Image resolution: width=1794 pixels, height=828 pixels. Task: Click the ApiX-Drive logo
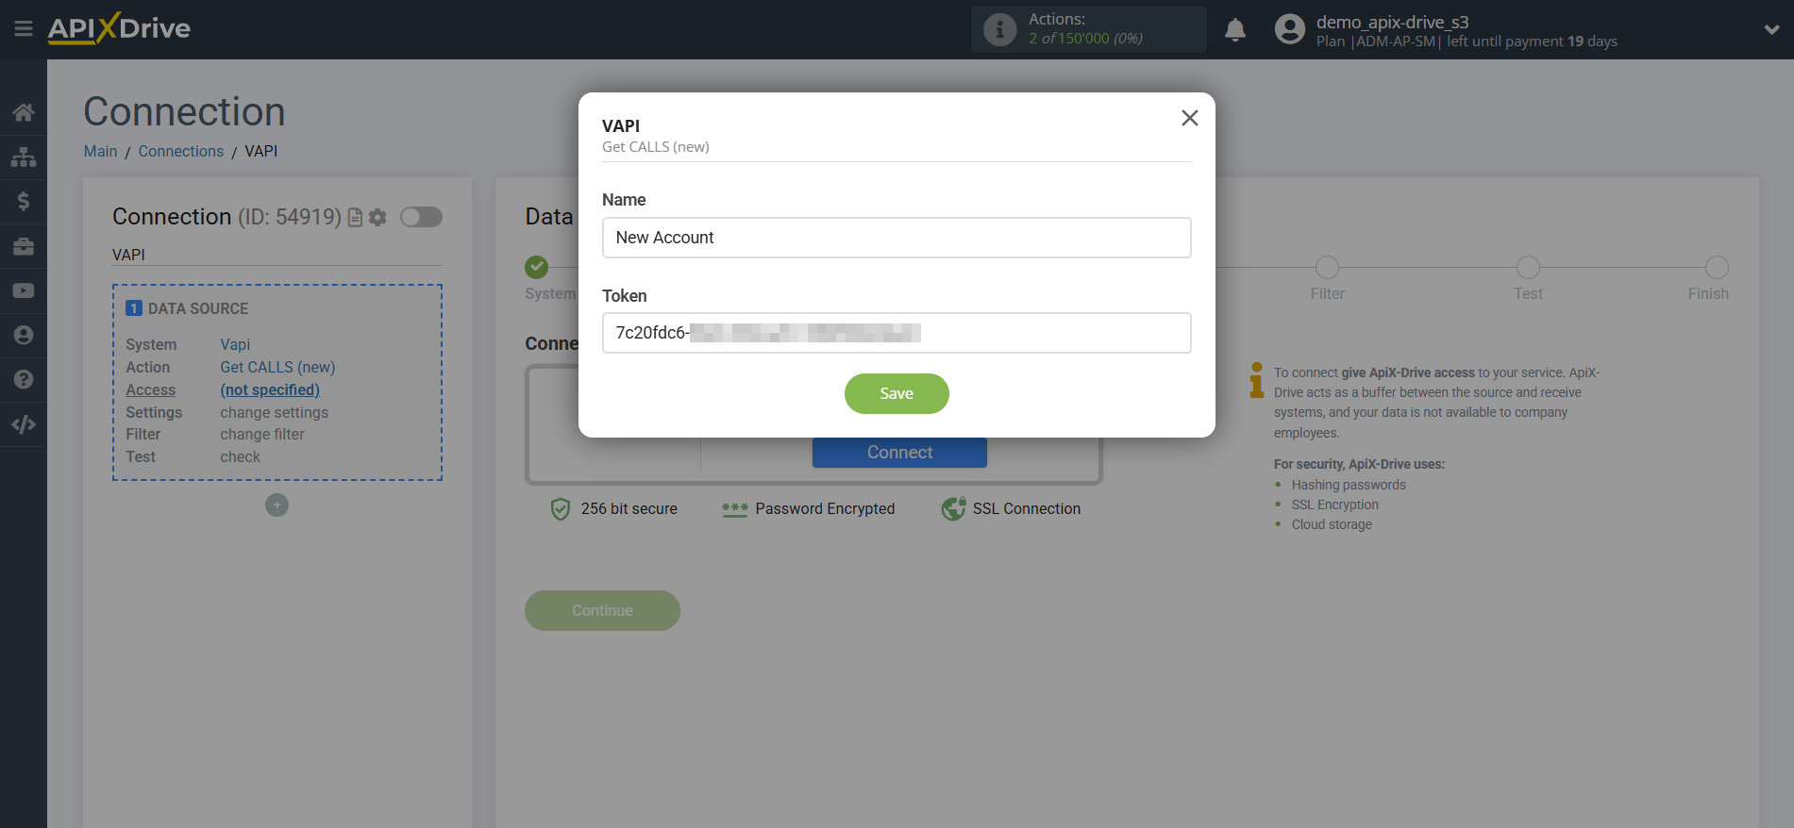coord(119,28)
